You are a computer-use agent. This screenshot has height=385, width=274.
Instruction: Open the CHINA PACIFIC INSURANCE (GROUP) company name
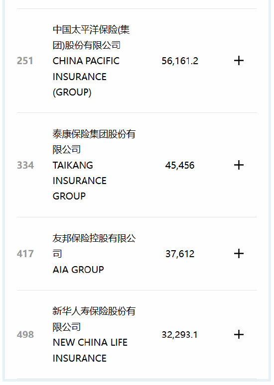click(x=86, y=77)
